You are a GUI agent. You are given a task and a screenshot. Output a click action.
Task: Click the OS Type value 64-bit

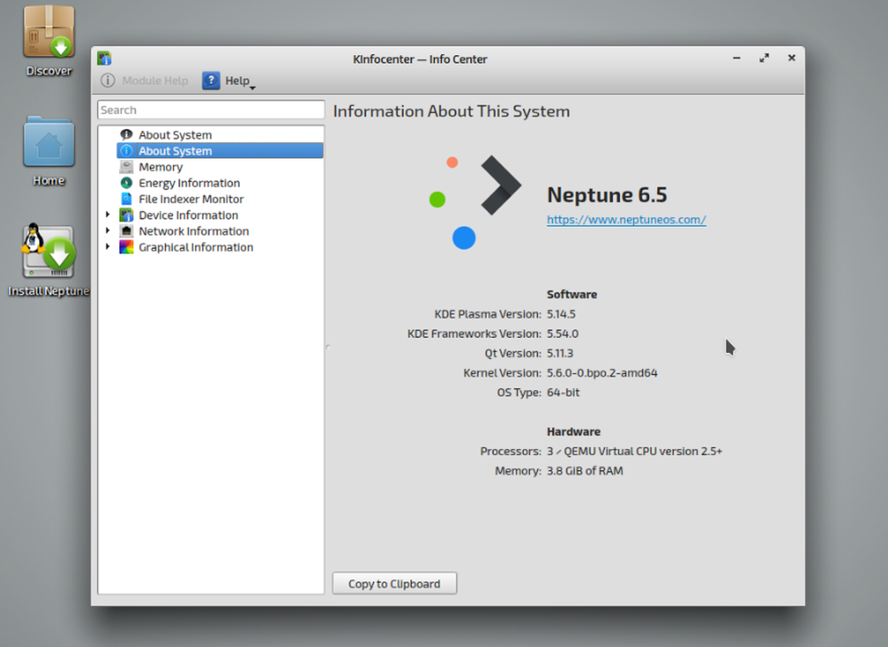(563, 393)
